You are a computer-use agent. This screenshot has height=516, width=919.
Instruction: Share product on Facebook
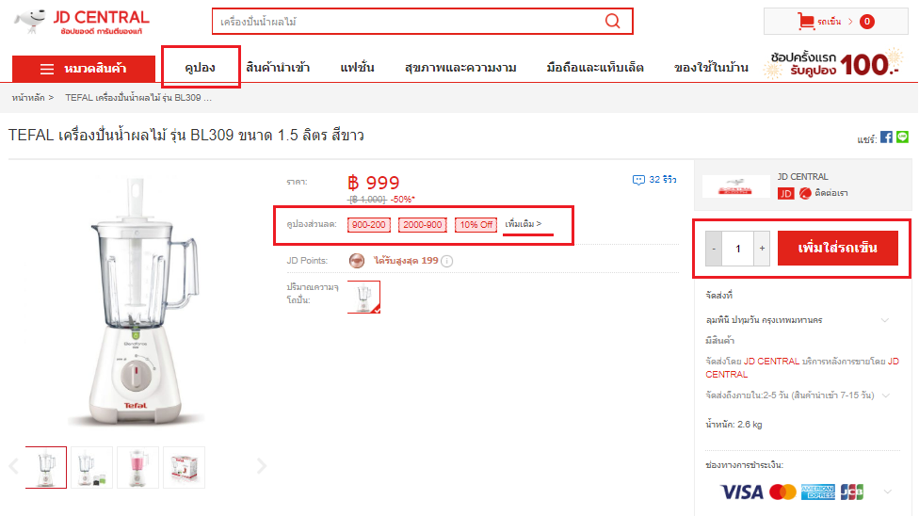(886, 137)
